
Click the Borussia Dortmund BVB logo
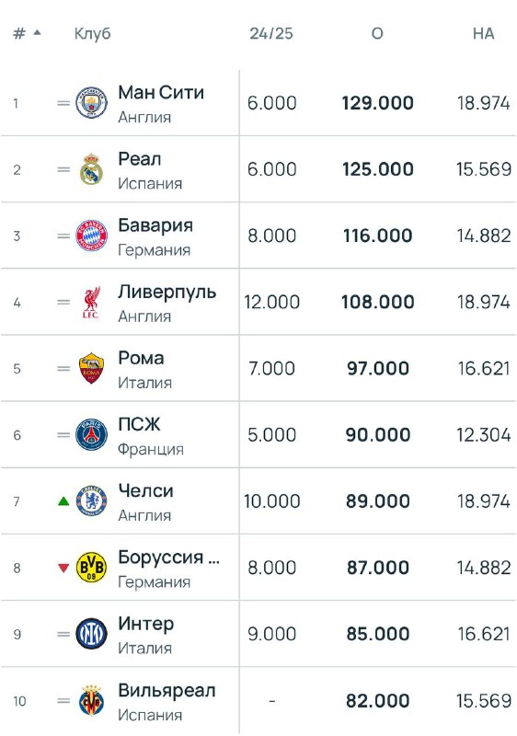pos(91,568)
